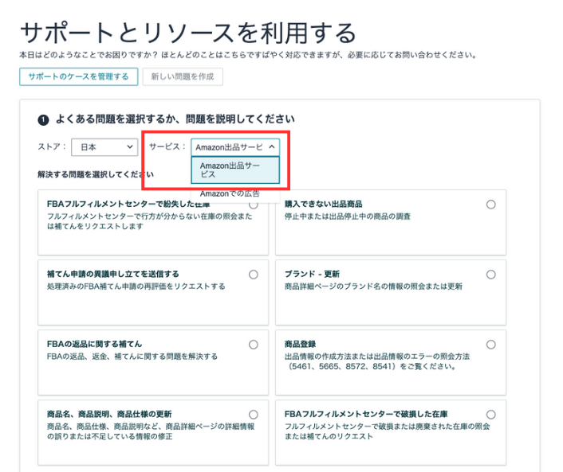
Task: Click the サポートのケースを管理する button
Action: tap(77, 76)
